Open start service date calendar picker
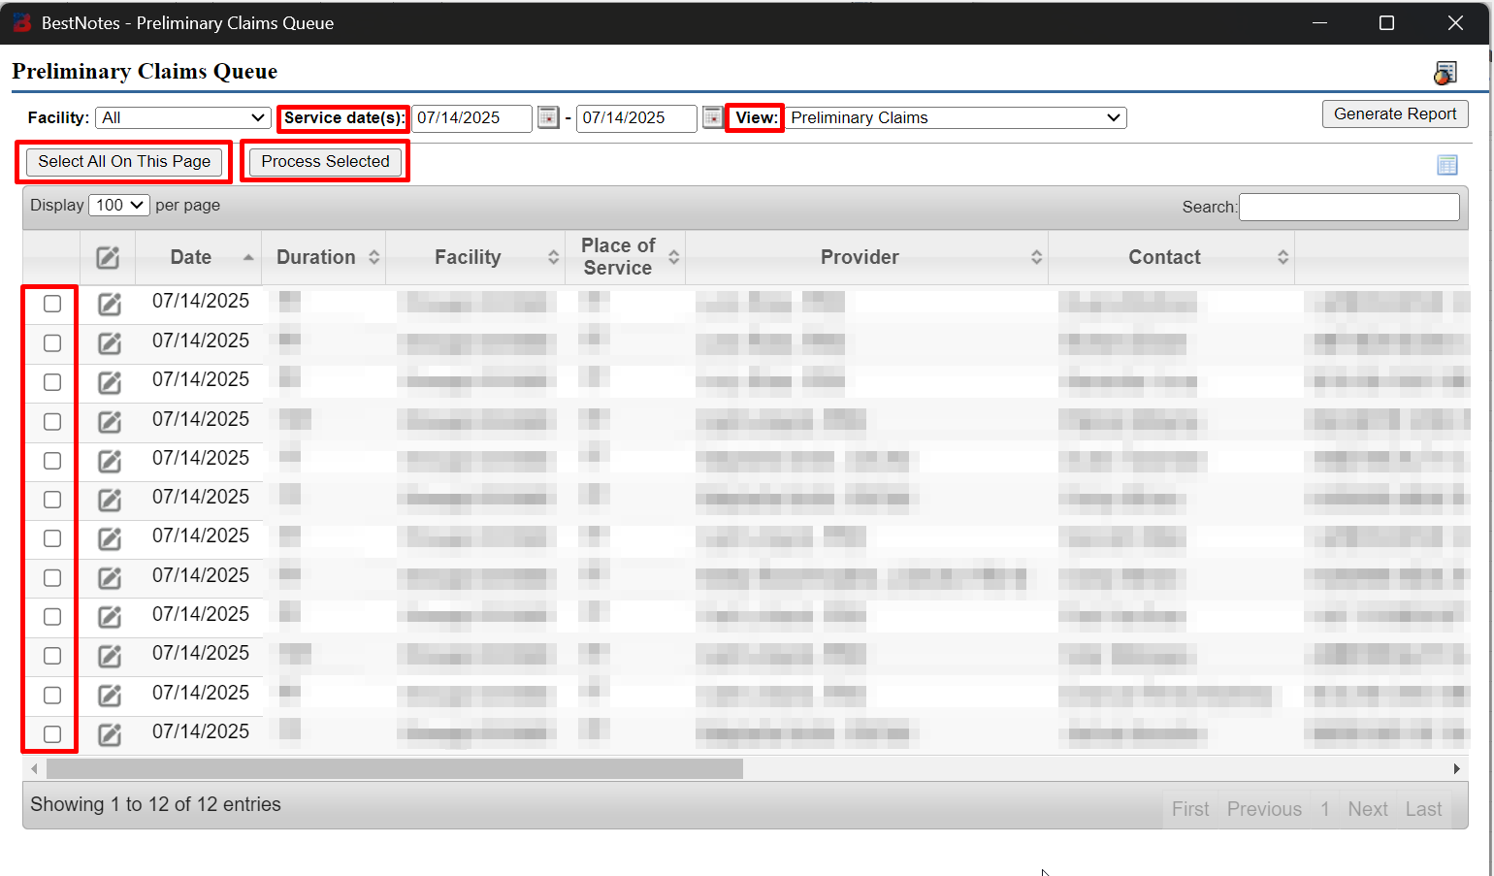 548,117
